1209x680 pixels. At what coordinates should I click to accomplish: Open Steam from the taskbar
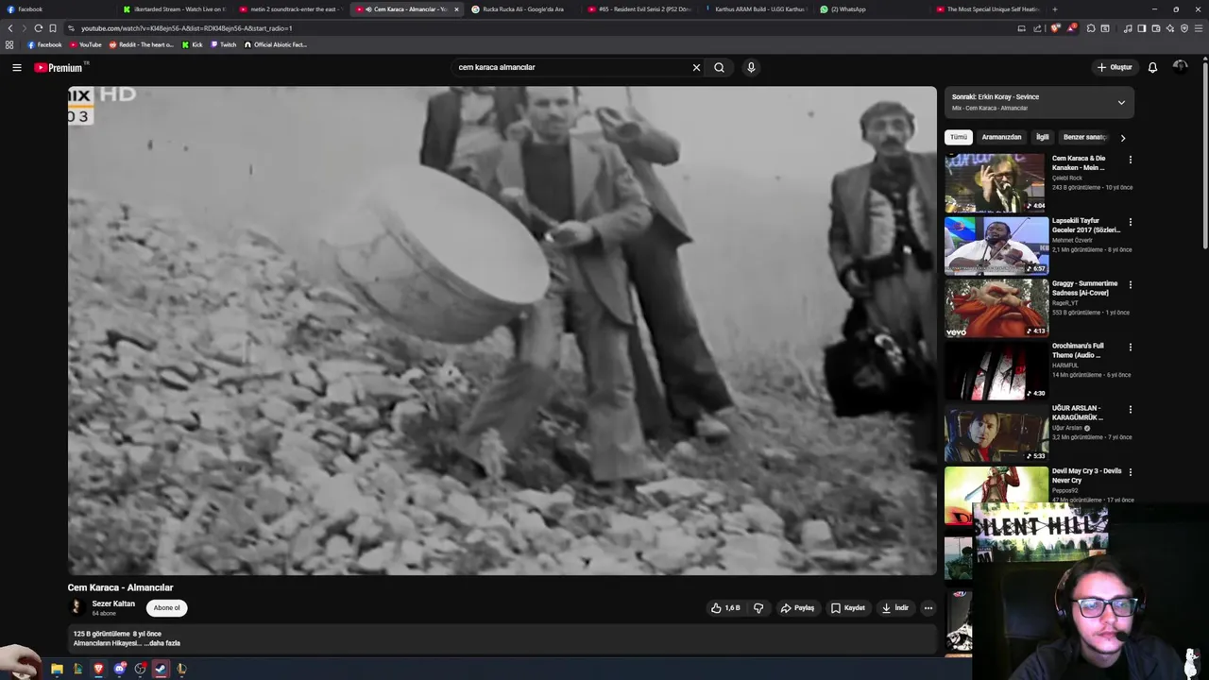click(x=161, y=669)
